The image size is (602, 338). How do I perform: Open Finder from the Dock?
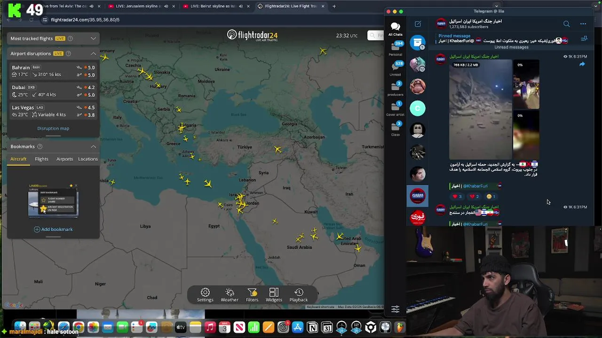tap(20, 327)
